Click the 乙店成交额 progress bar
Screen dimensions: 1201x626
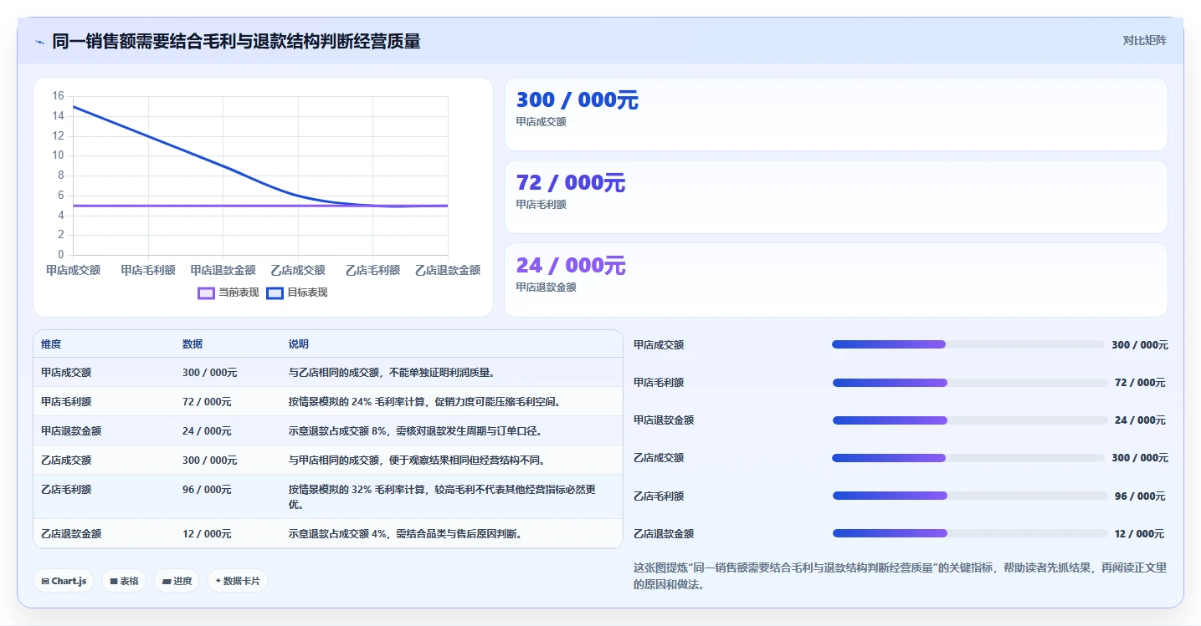pyautogui.click(x=968, y=458)
